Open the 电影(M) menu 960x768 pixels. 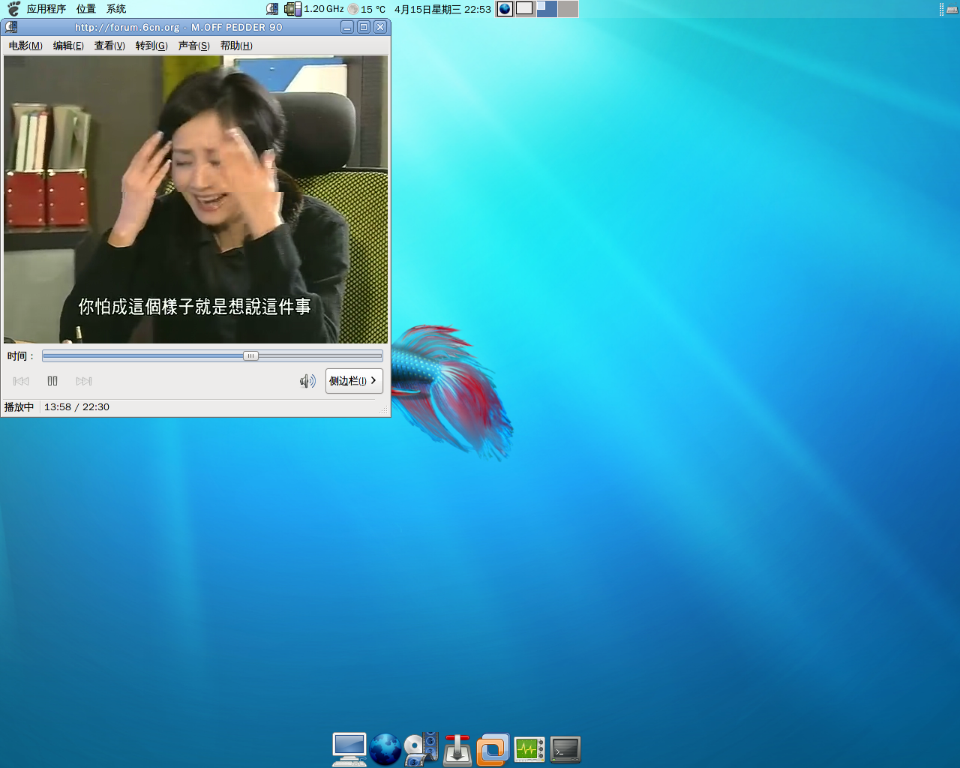click(x=25, y=46)
